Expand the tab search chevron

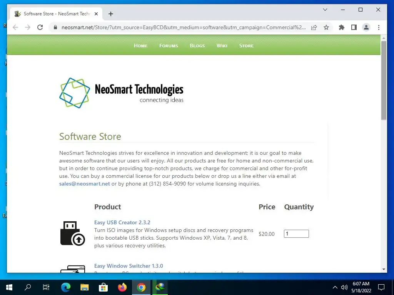325,10
